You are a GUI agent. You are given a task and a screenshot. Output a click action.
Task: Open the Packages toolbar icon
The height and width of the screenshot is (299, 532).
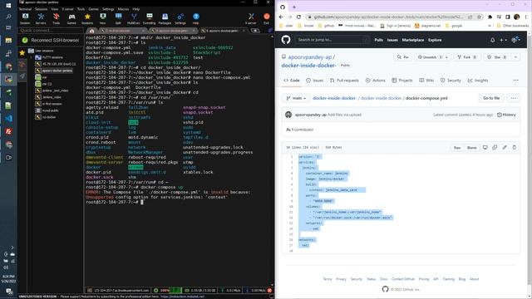click(165, 18)
